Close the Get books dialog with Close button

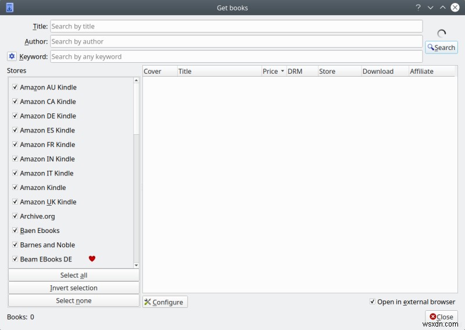441,317
